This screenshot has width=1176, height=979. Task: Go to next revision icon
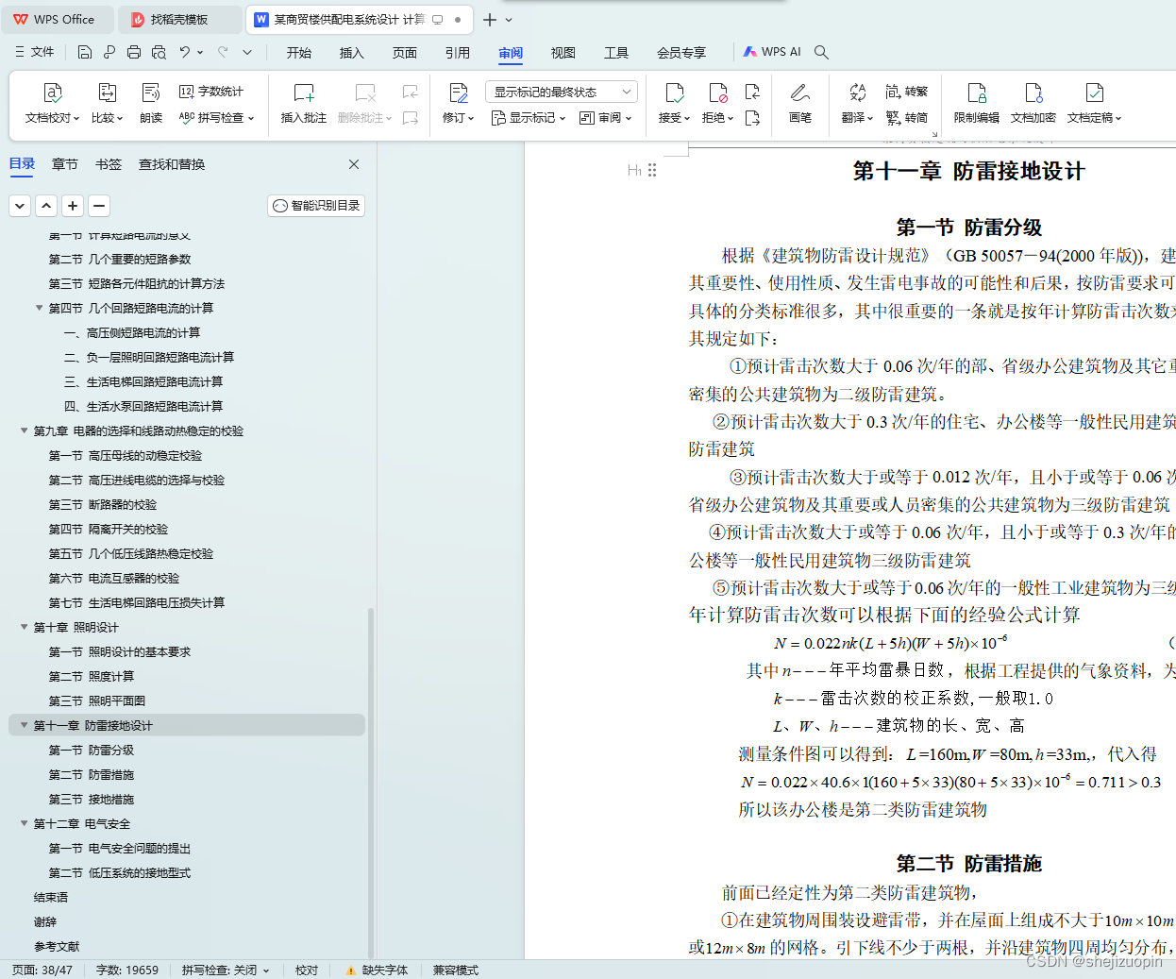[752, 118]
